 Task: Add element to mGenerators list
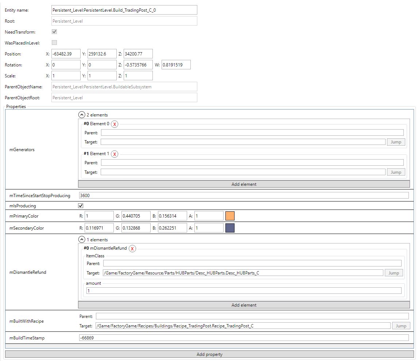click(244, 184)
